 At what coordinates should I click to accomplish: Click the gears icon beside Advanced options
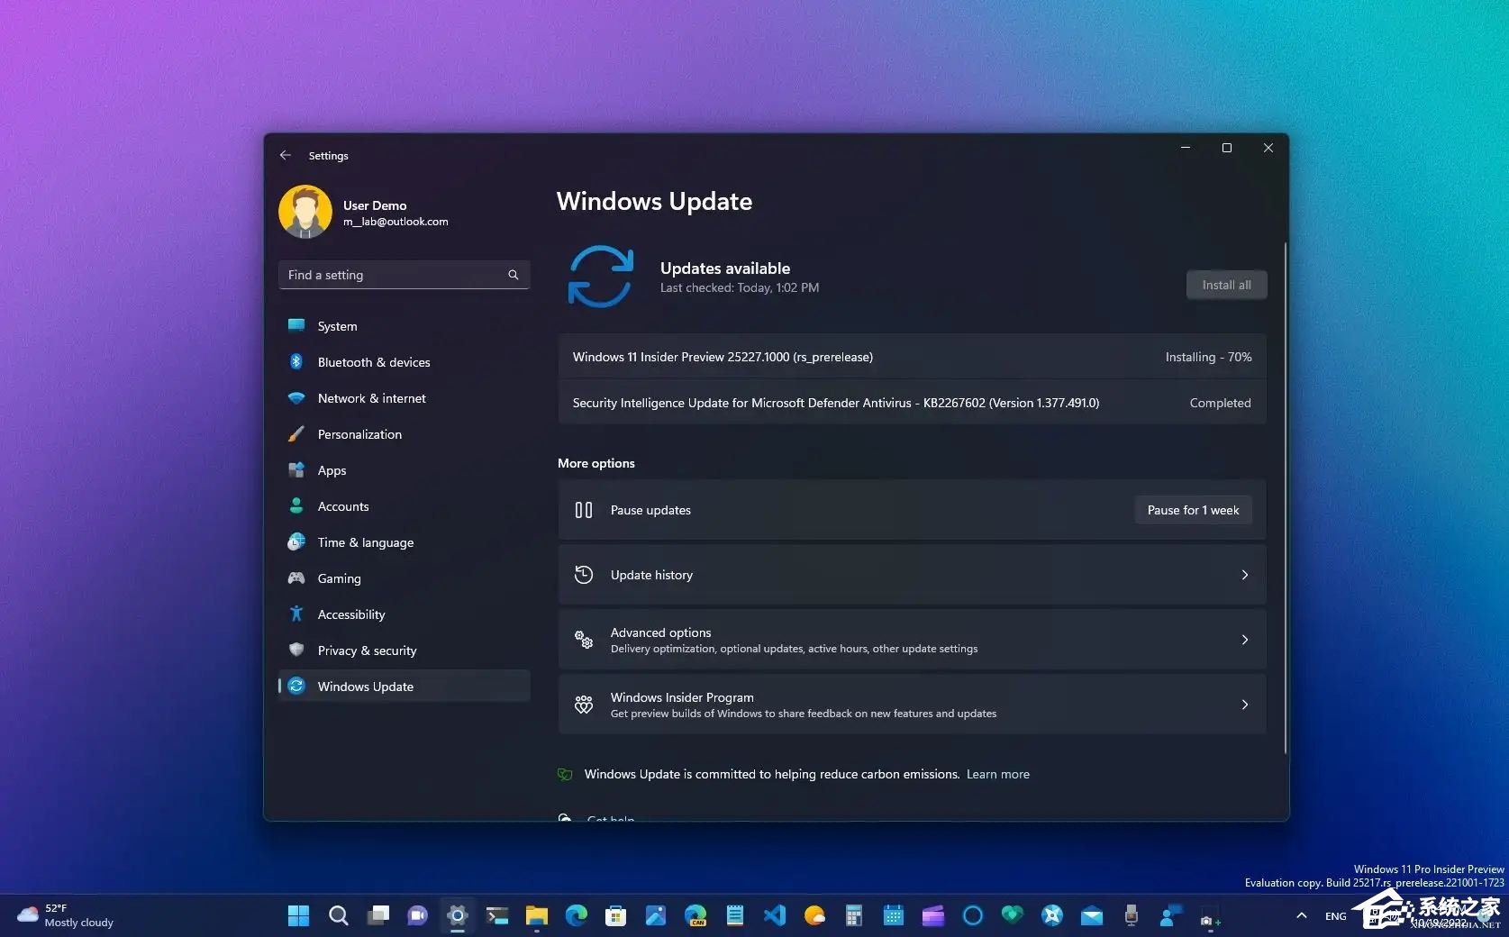(x=584, y=640)
